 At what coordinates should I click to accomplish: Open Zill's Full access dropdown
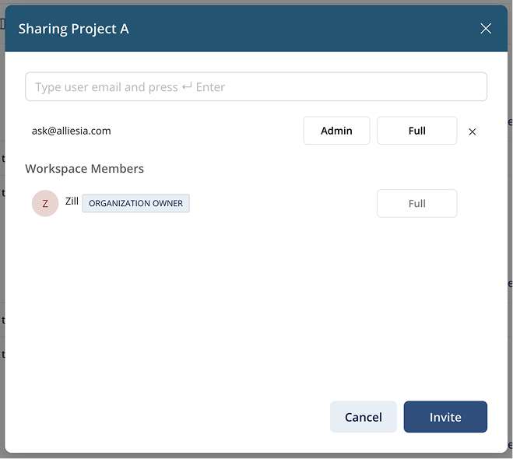point(416,204)
